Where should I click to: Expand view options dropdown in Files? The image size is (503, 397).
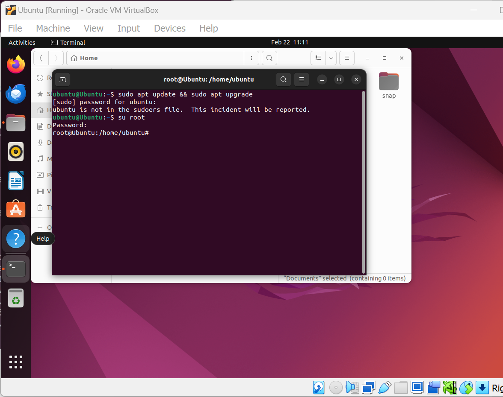(x=331, y=58)
